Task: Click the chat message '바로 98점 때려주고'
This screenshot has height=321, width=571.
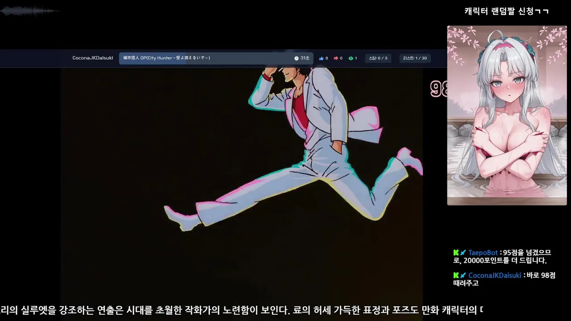Action: point(504,279)
